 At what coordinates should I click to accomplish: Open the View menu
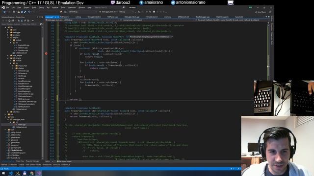19,8
